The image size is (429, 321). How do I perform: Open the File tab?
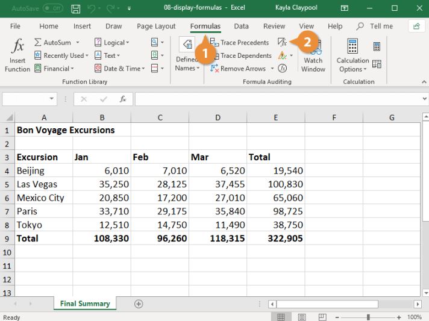point(15,26)
